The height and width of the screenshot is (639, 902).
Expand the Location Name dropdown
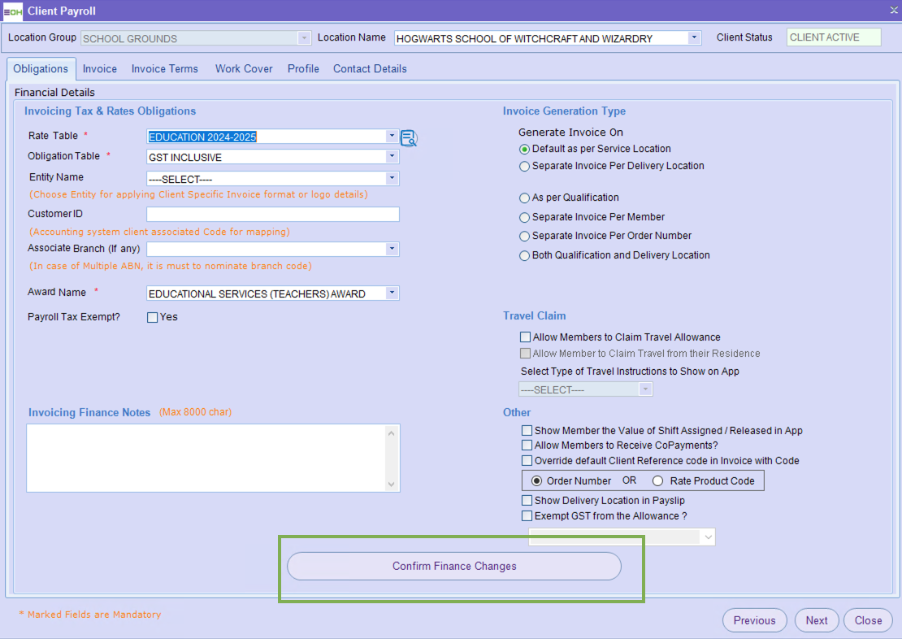[x=694, y=38]
